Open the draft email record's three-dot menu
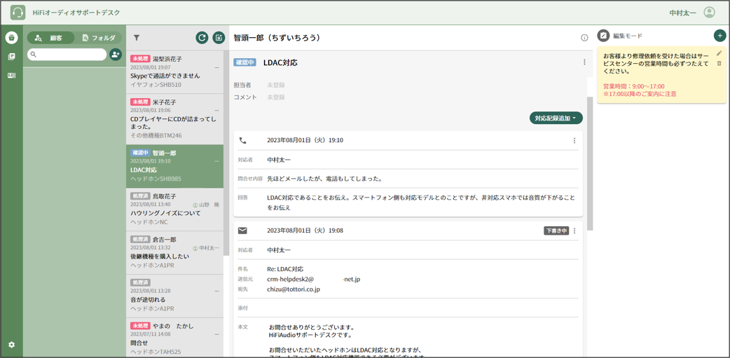The height and width of the screenshot is (358, 730). click(x=574, y=230)
